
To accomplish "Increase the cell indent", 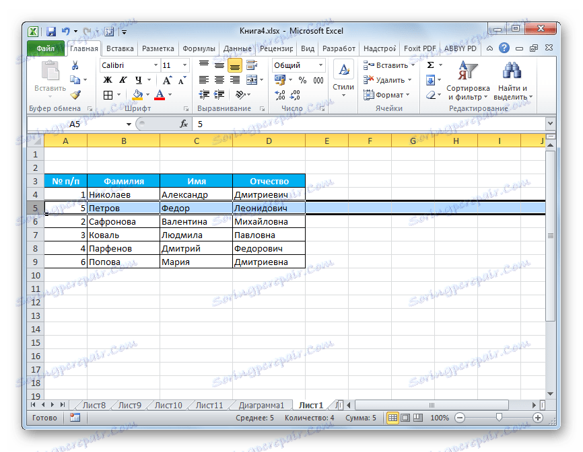I will pos(219,95).
